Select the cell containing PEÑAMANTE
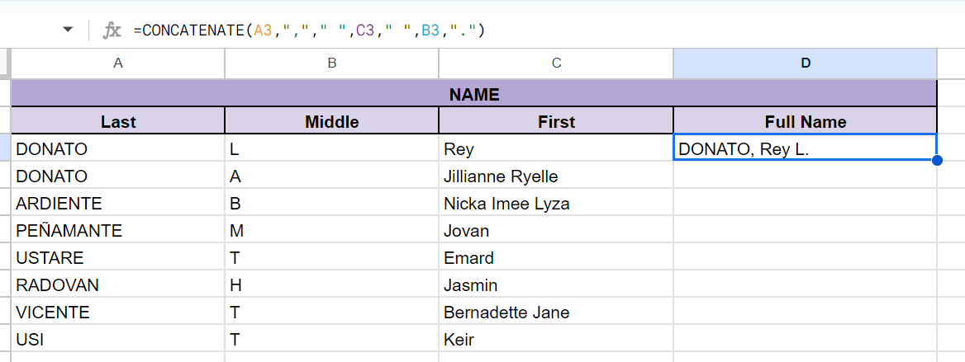The height and width of the screenshot is (362, 965). click(117, 231)
